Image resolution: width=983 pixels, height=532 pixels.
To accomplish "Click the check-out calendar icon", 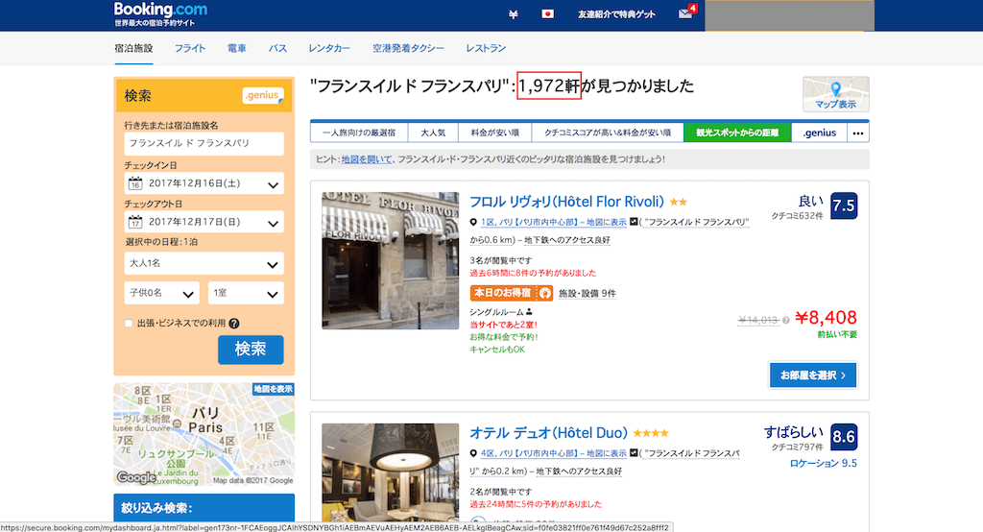I will tap(134, 222).
